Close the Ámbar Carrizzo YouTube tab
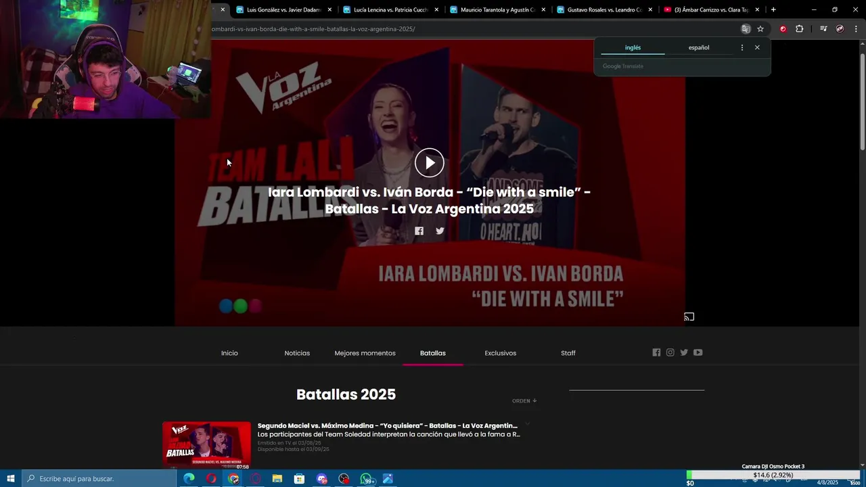Viewport: 866px width, 487px height. pyautogui.click(x=757, y=9)
